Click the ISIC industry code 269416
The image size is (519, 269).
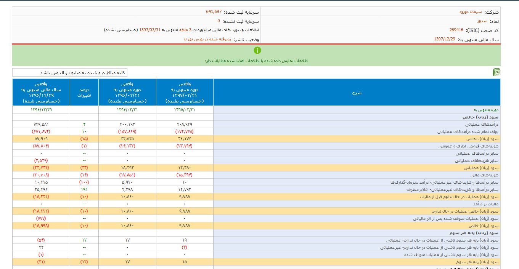(456, 30)
